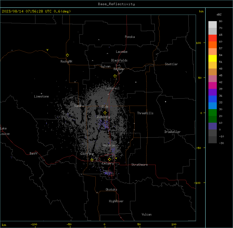233x228 pixels.
Task: Click the Sylvan label
Action: click(x=105, y=66)
